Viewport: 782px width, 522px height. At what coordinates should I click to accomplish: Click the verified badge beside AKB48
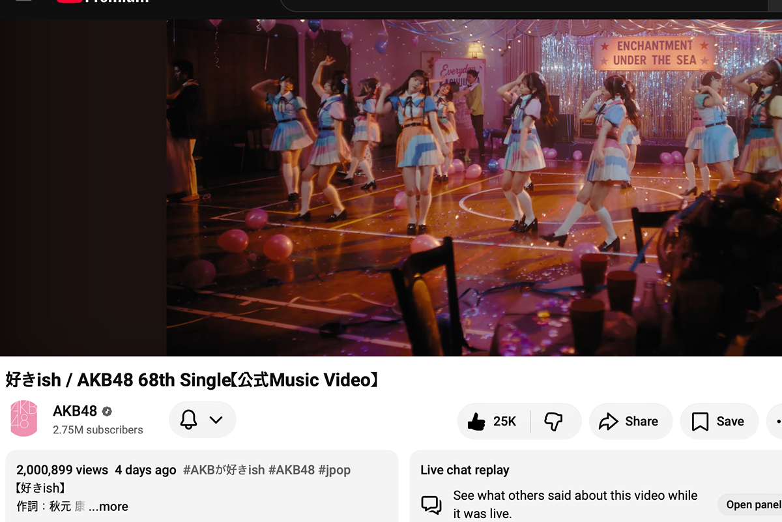[107, 411]
